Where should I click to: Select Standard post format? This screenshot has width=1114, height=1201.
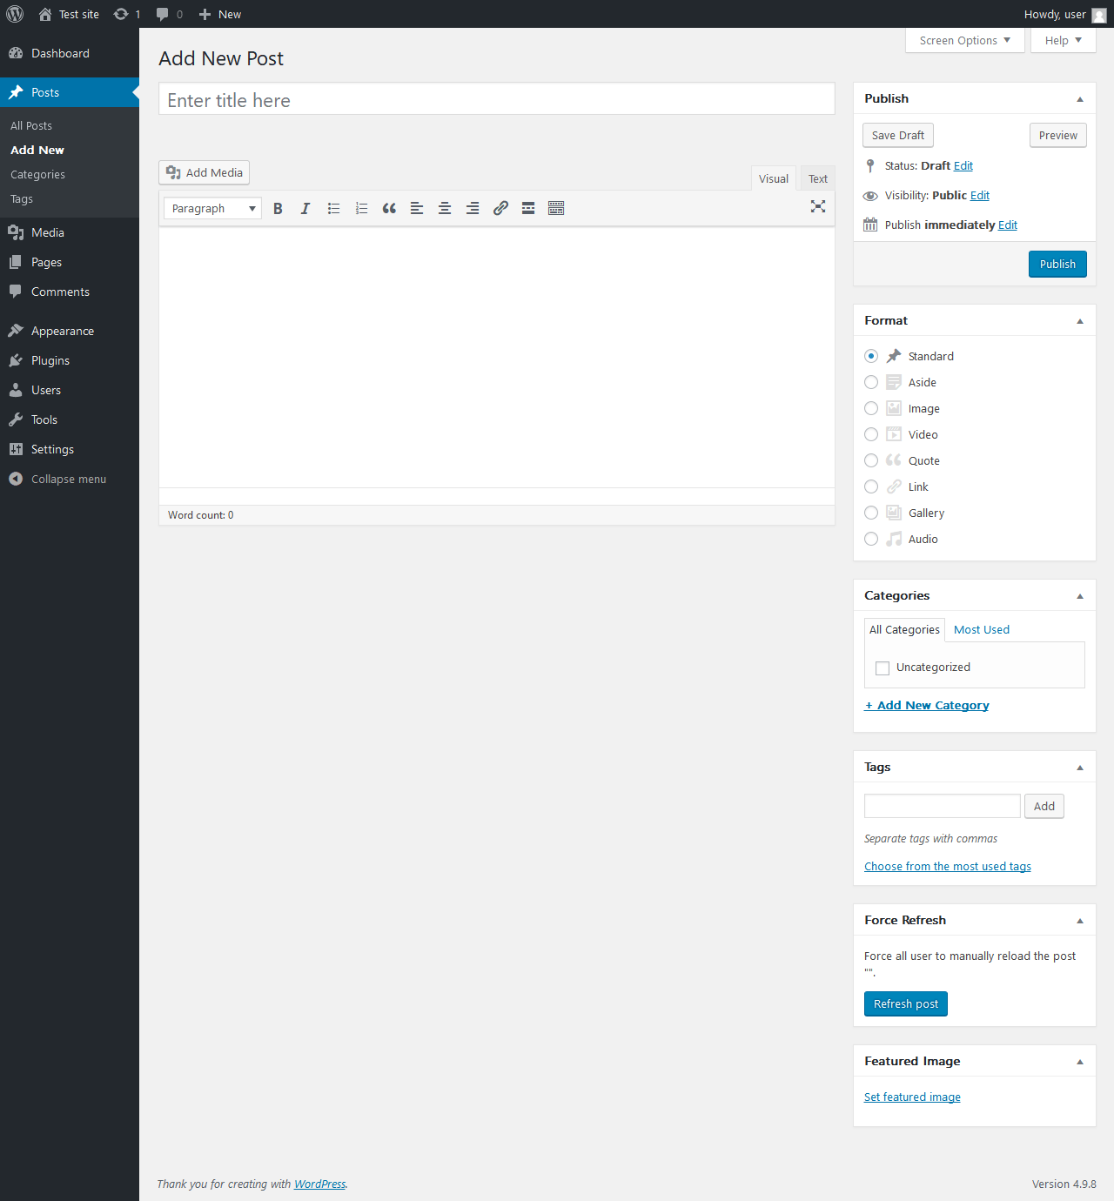pyautogui.click(x=871, y=356)
